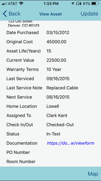101x181 pixels.
Task: Open the Documentation viewform link
Action: point(70,143)
